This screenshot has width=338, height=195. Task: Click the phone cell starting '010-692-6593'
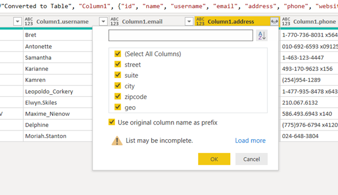[x=309, y=47]
